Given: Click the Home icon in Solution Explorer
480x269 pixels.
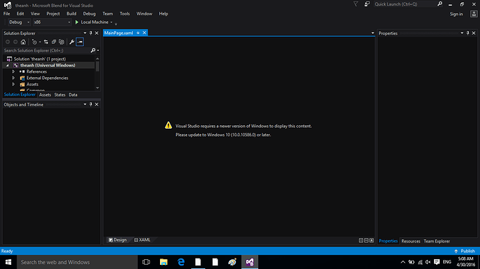Looking at the screenshot, I should [23, 42].
